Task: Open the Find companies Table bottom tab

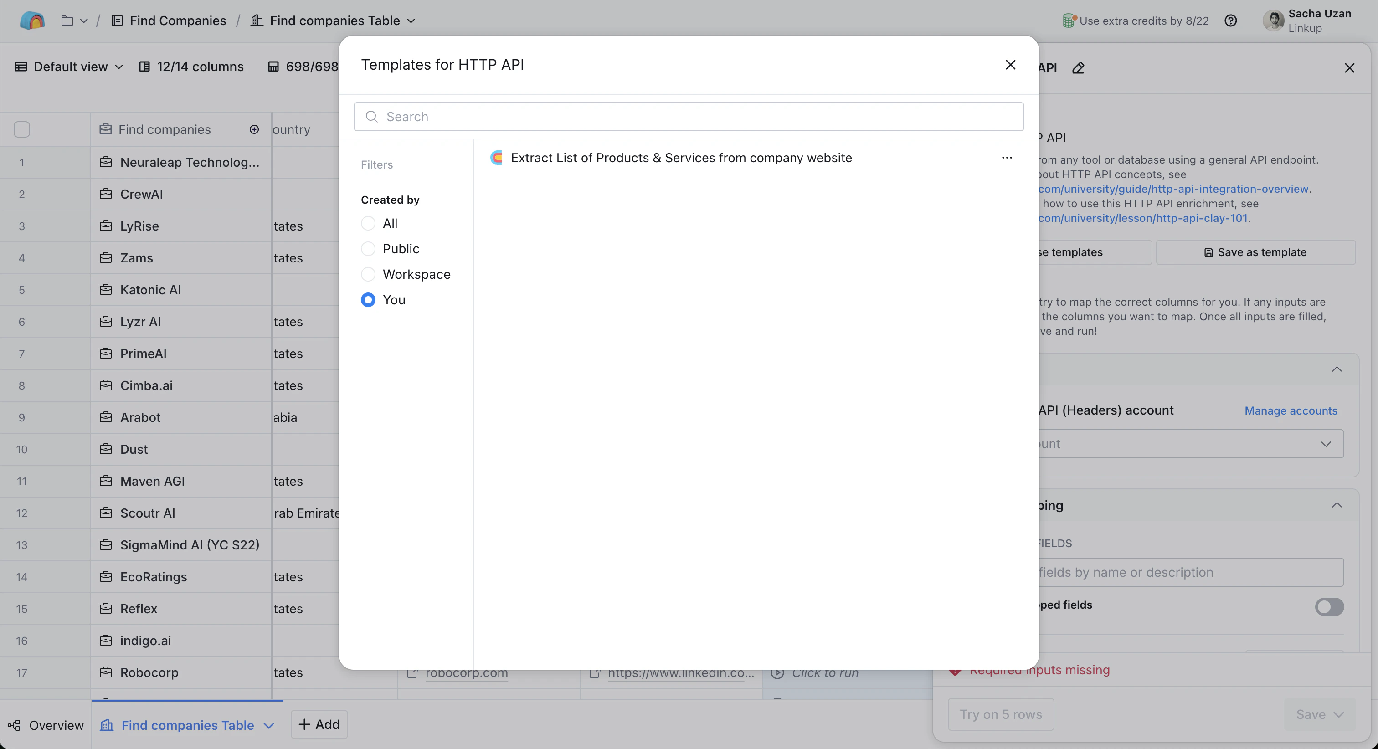Action: (x=187, y=725)
